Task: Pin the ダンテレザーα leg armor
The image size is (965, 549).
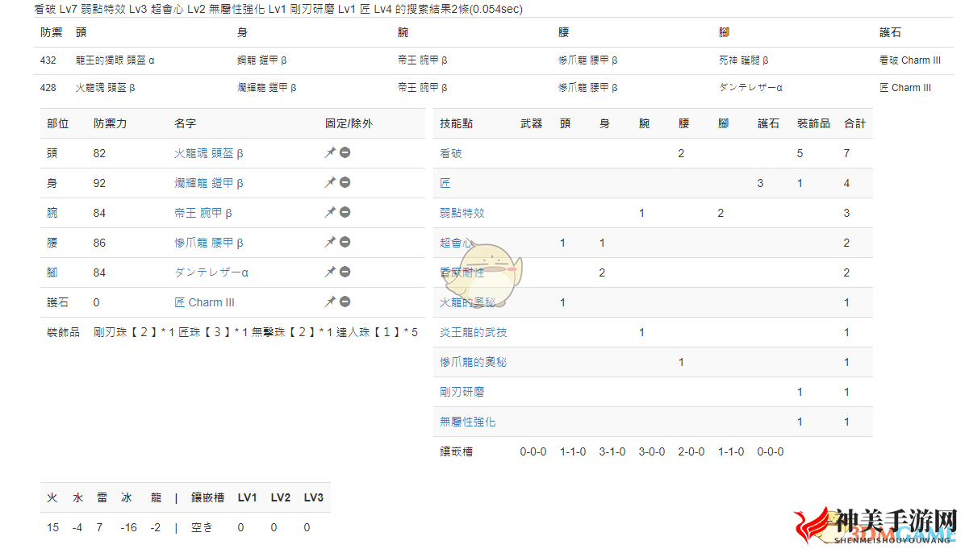Action: 331,272
